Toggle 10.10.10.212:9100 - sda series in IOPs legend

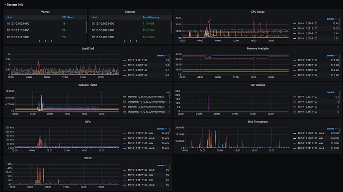click(140, 133)
